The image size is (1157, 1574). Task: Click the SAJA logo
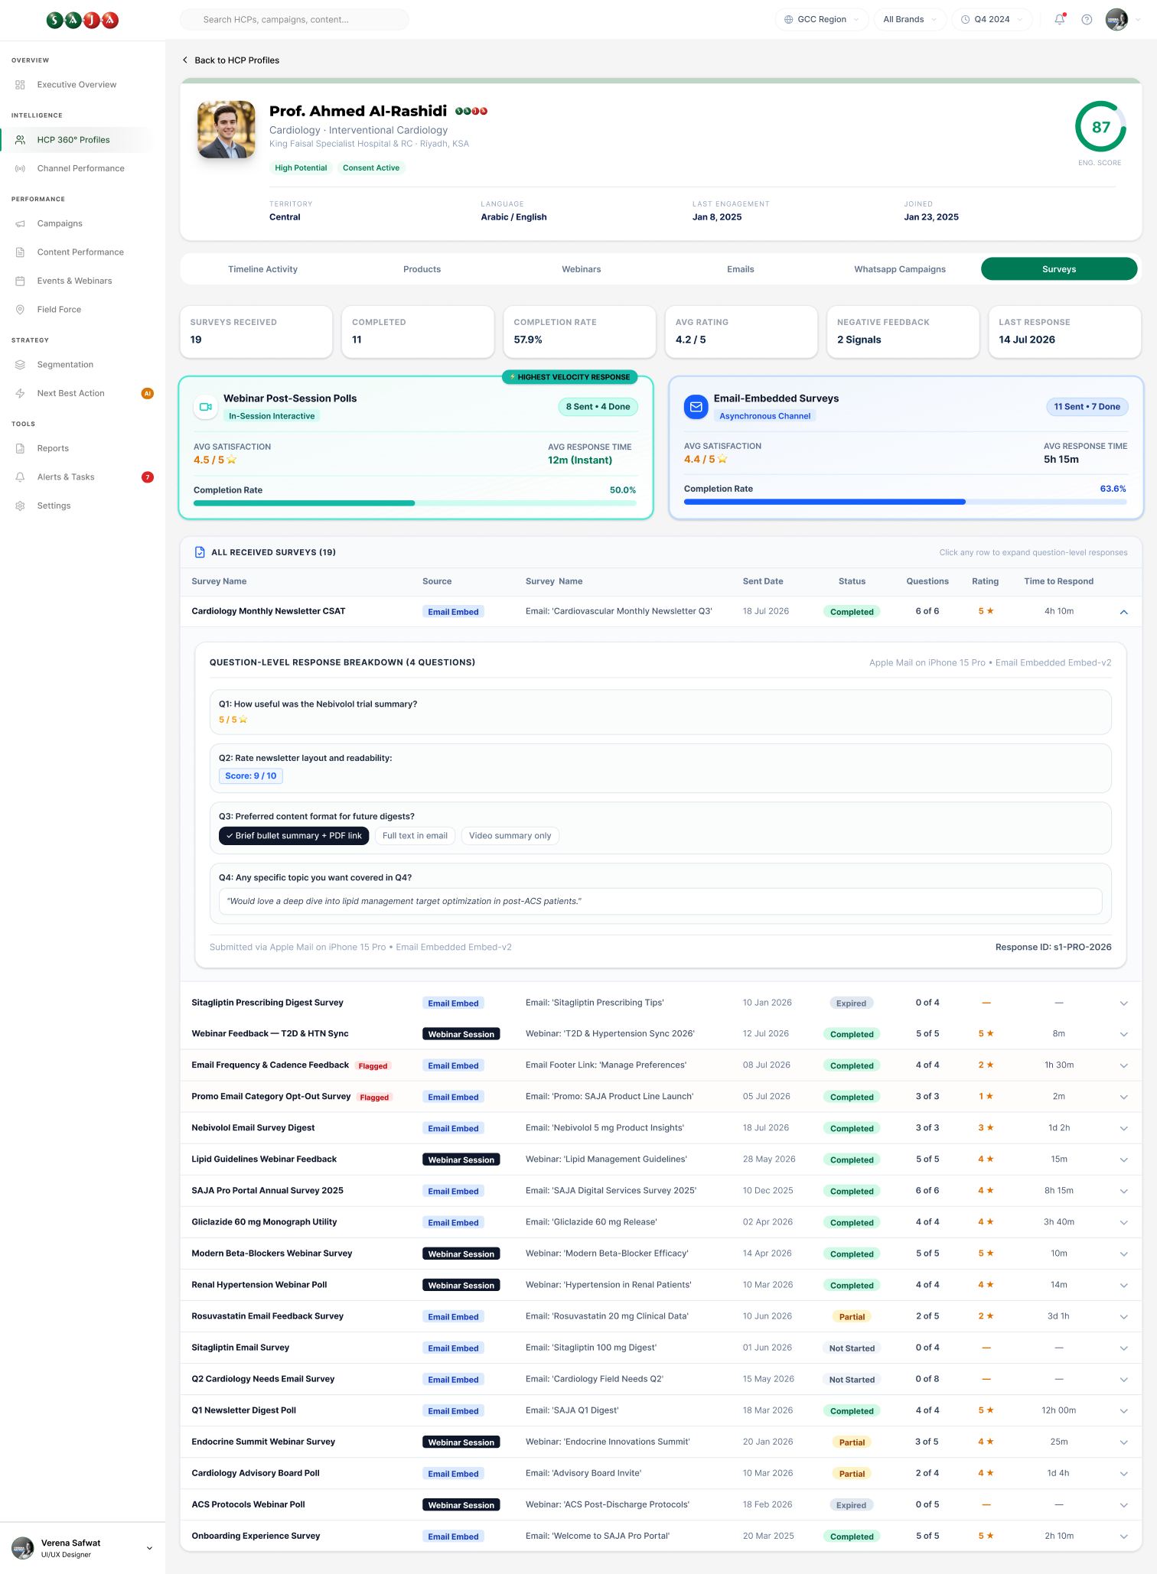83,20
